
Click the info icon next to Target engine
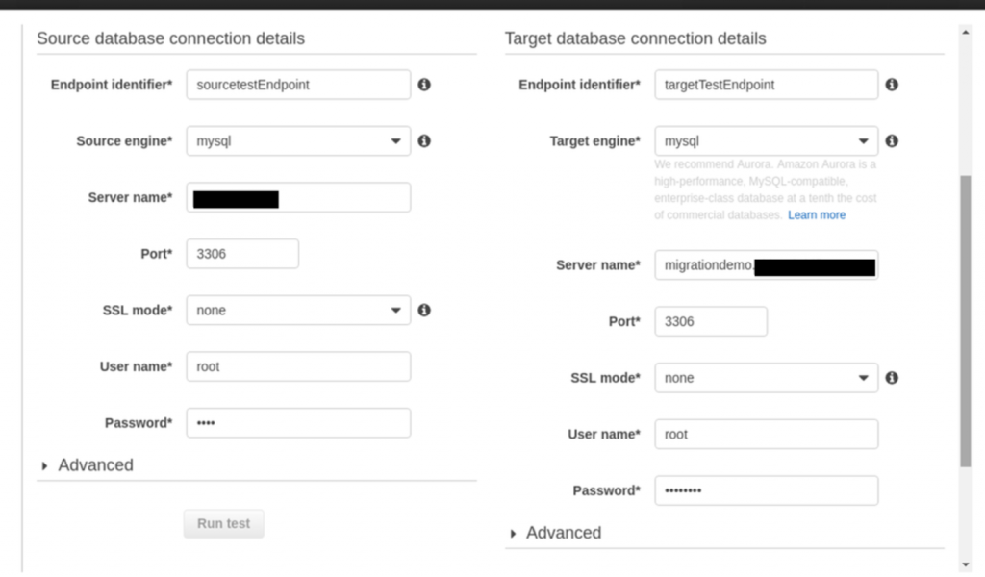click(x=891, y=140)
